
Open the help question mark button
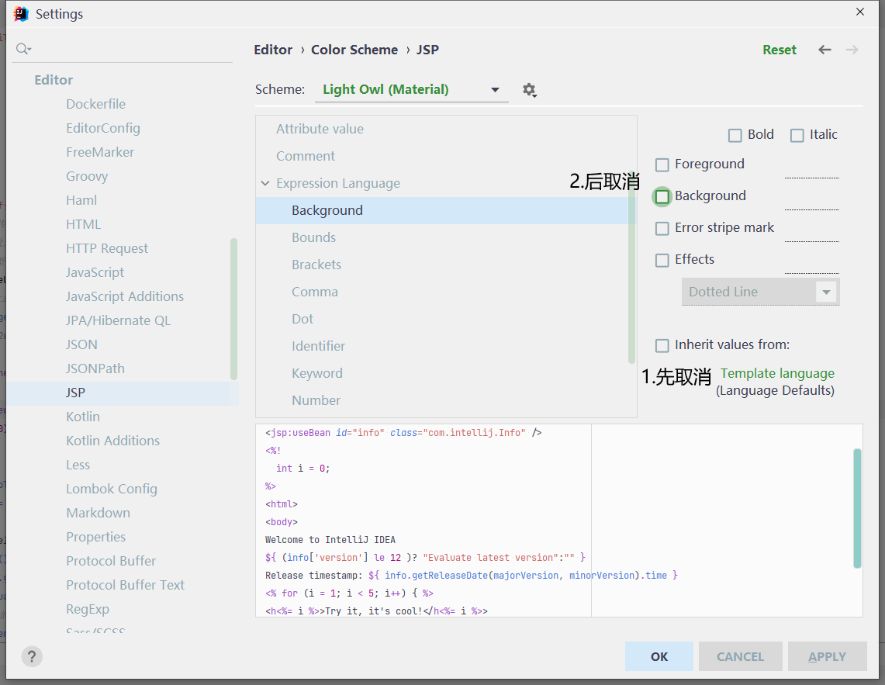[x=32, y=656]
